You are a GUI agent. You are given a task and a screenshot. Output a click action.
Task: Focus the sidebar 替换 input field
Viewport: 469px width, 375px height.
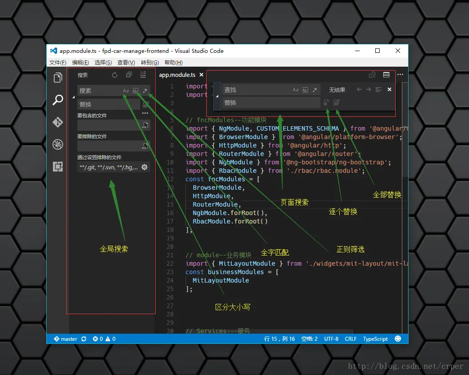tap(108, 104)
